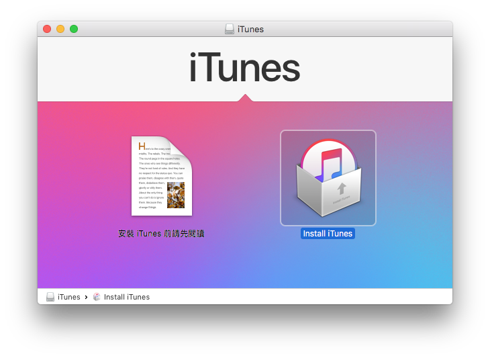
Task: Click the highlighted Install iTunes label
Action: [328, 234]
